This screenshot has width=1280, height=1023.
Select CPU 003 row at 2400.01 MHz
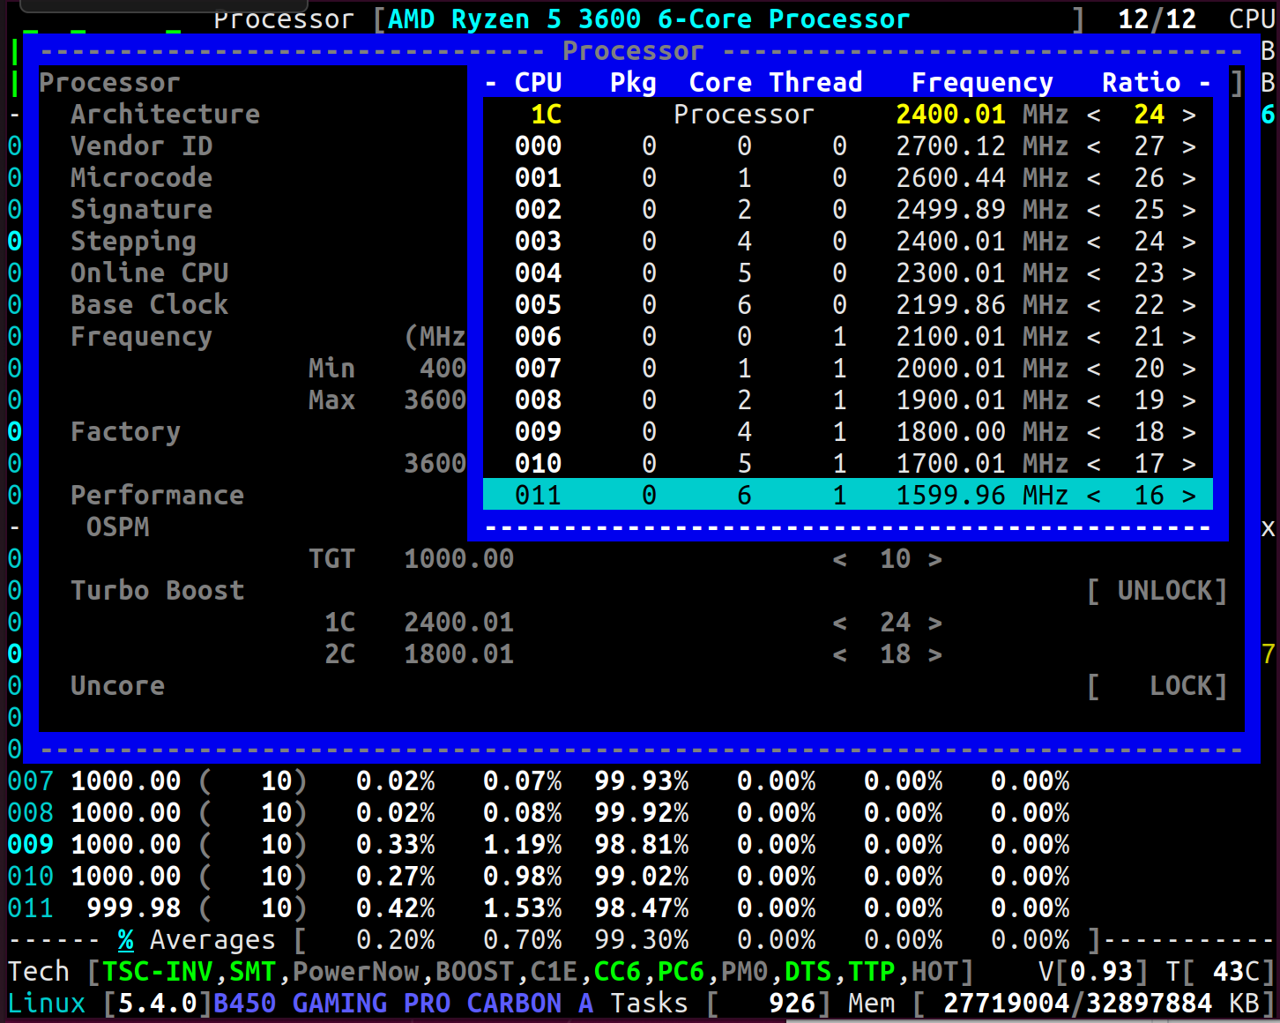(848, 242)
